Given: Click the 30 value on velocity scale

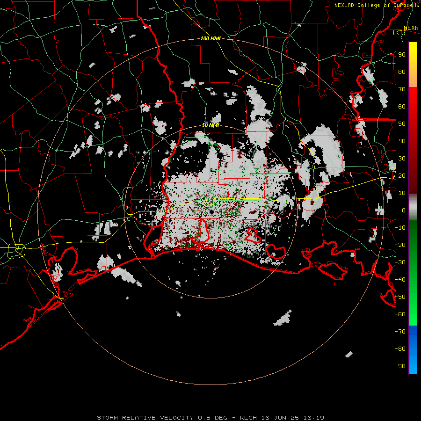Looking at the screenshot, I should point(402,159).
